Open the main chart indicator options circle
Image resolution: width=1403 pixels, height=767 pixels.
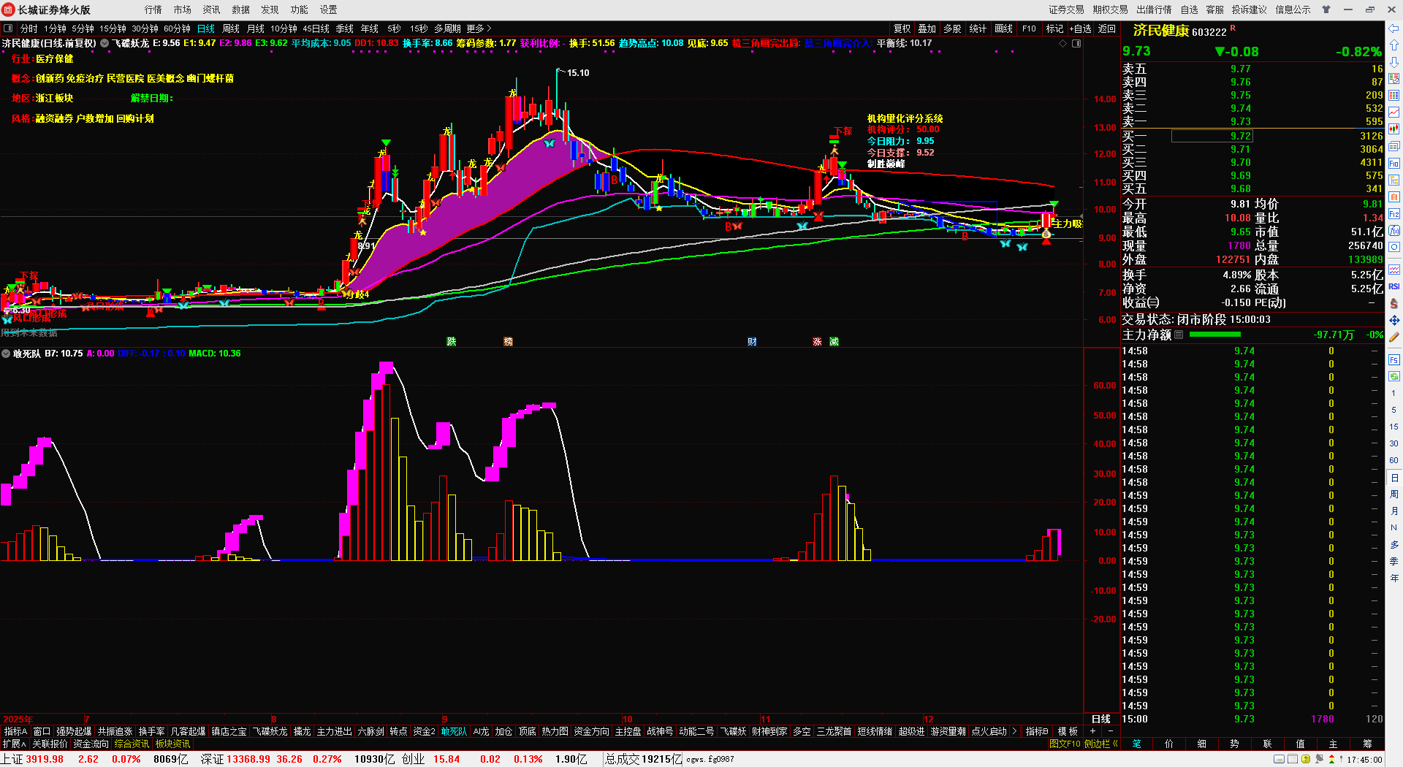pyautogui.click(x=104, y=43)
